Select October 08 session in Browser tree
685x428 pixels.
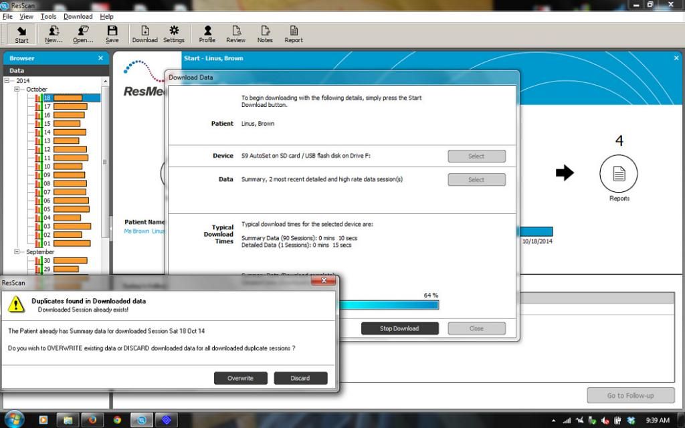[61, 183]
